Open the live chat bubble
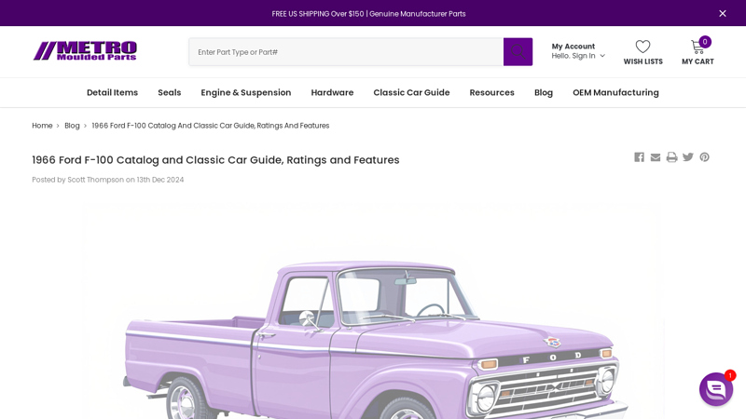The image size is (746, 419). (715, 389)
